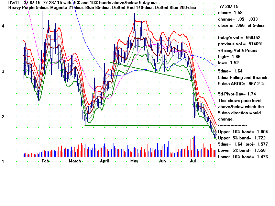Select the April label on the time axis
Viewport: 275px width, 206px height.
pyautogui.click(x=104, y=161)
